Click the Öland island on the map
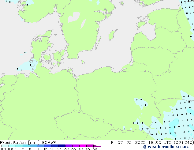Image resolution: width=194 pixels, height=150 pixels. (98, 43)
